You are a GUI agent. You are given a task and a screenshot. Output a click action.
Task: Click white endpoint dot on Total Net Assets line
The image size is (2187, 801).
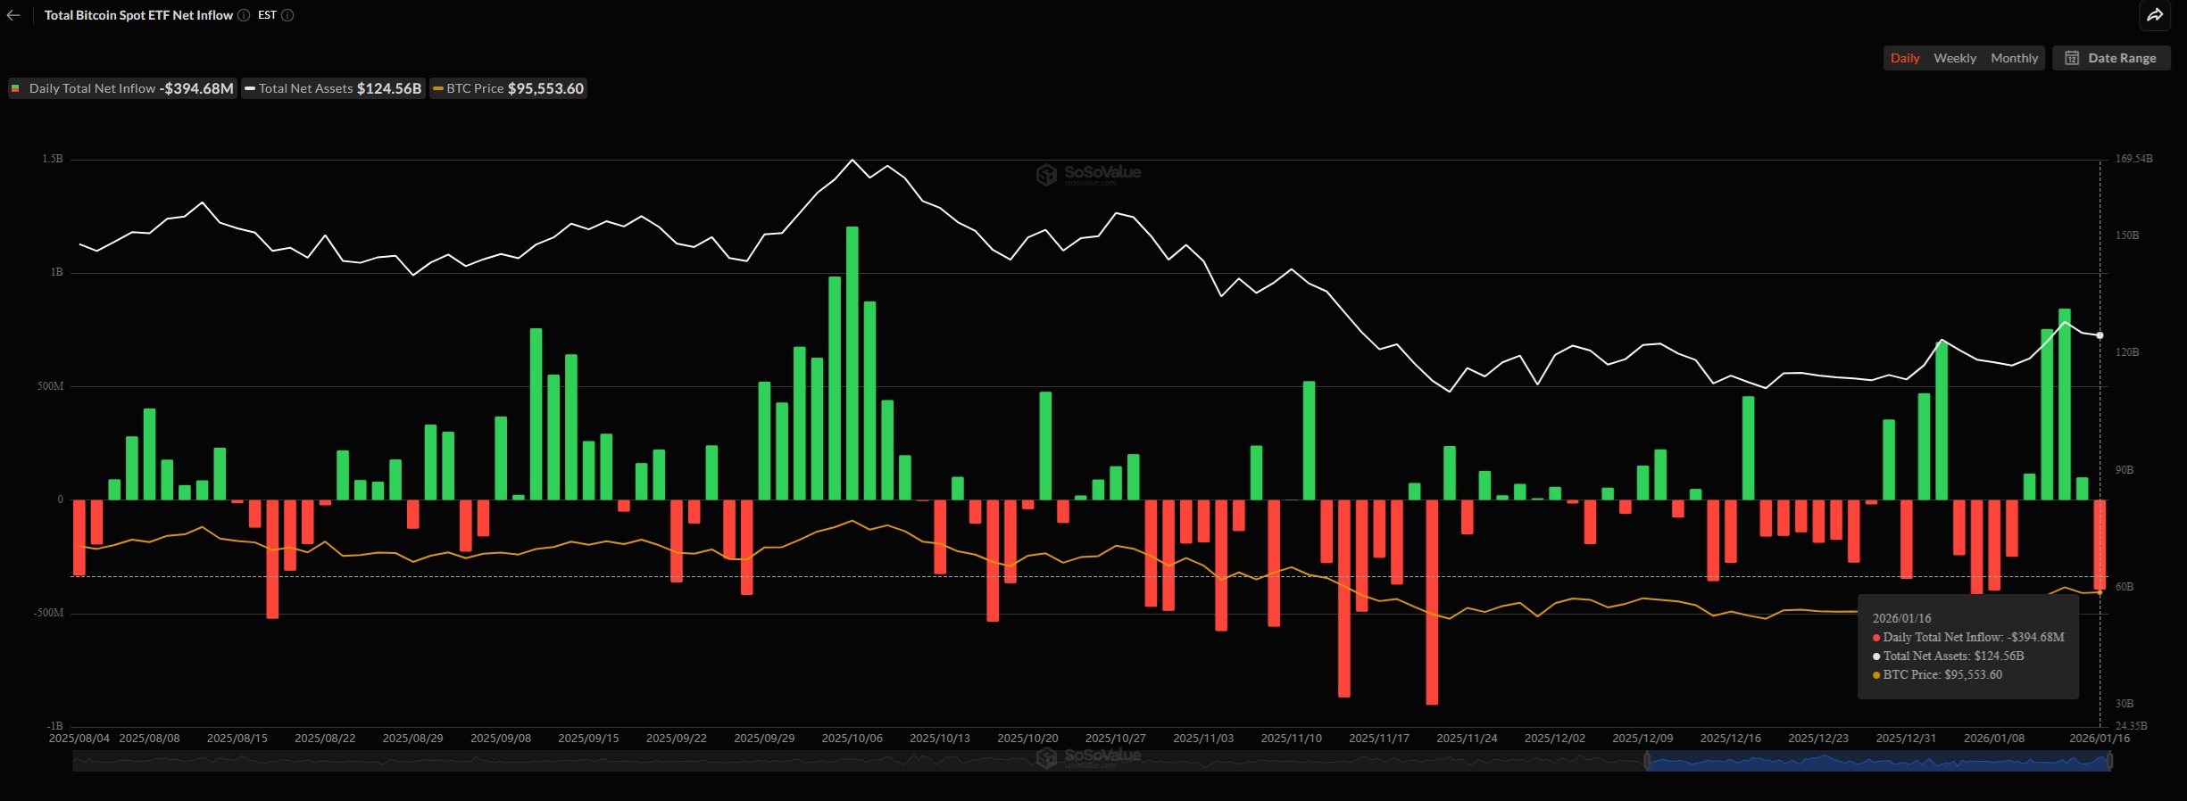click(2100, 335)
